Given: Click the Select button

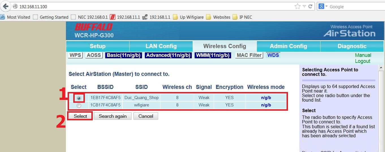Looking at the screenshot, I should tap(80, 116).
